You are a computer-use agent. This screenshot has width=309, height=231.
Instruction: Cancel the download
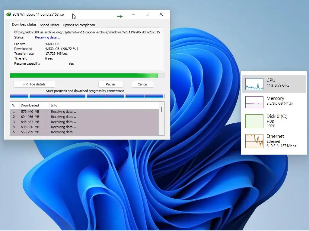(x=142, y=84)
